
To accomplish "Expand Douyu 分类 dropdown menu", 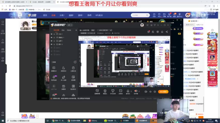I will coord(62,15).
